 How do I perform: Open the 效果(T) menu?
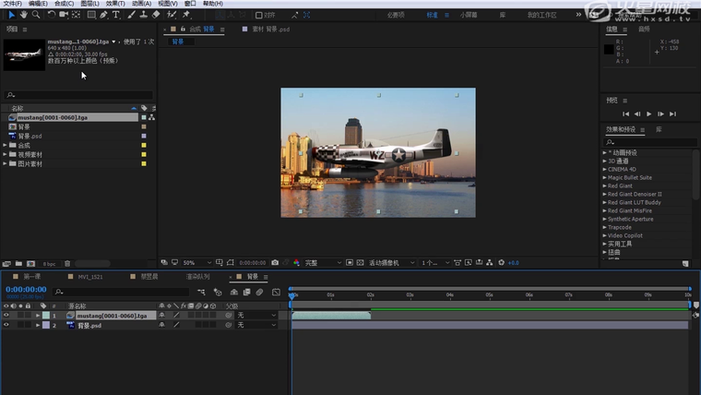114,4
